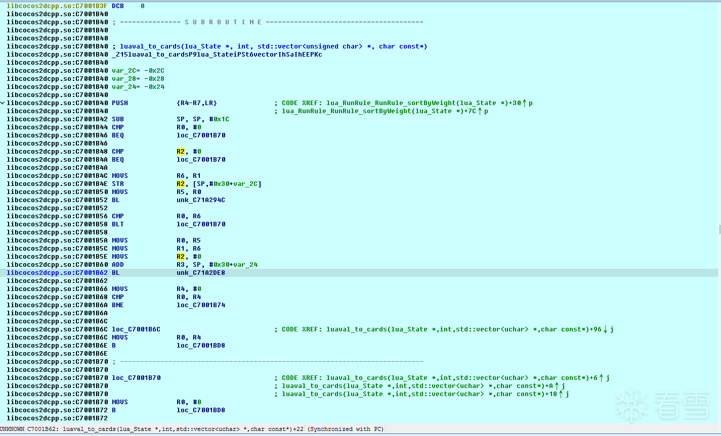Grab the vertical scrollbar thumb of the disassembly view
The height and width of the screenshot is (436, 721).
(x=719, y=230)
